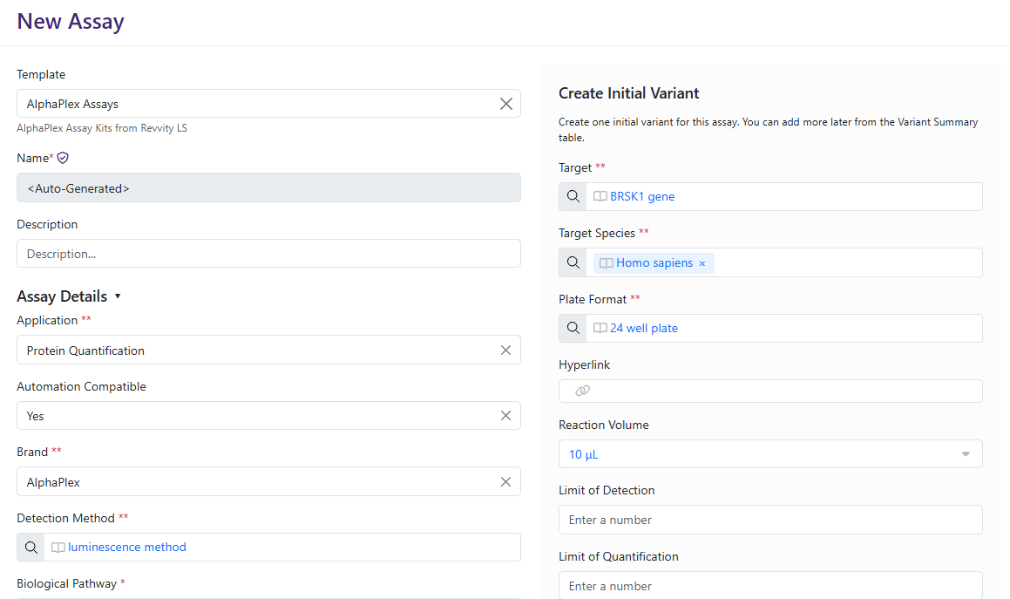Image resolution: width=1010 pixels, height=599 pixels.
Task: Clear the Protein Quantification application value
Action: point(505,351)
